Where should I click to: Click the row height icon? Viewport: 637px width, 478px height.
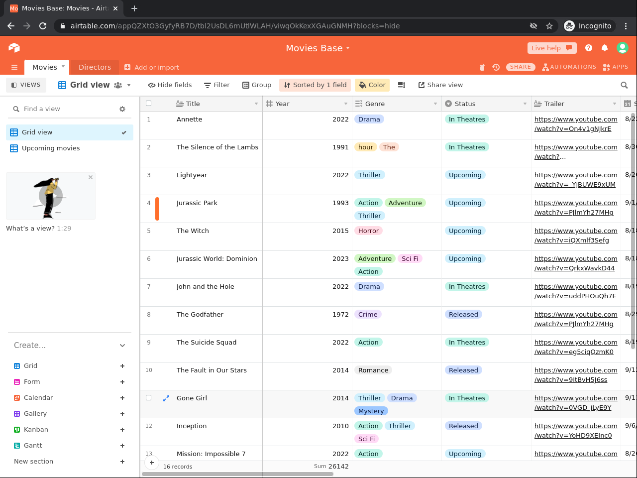click(x=402, y=85)
